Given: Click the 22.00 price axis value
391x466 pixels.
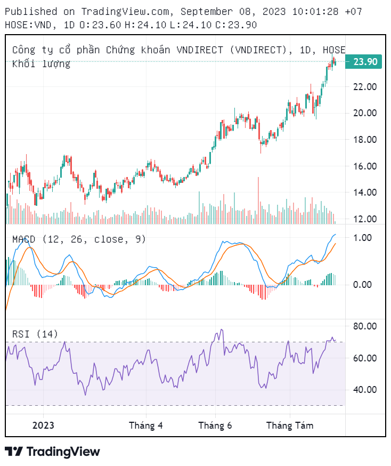Looking at the screenshot, I should pos(365,87).
